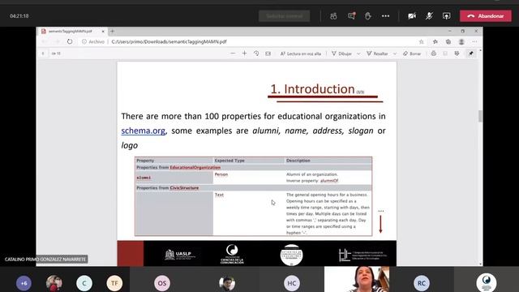The image size is (519, 292).
Task: Click the CivicStructure link in the table
Action: coord(184,187)
